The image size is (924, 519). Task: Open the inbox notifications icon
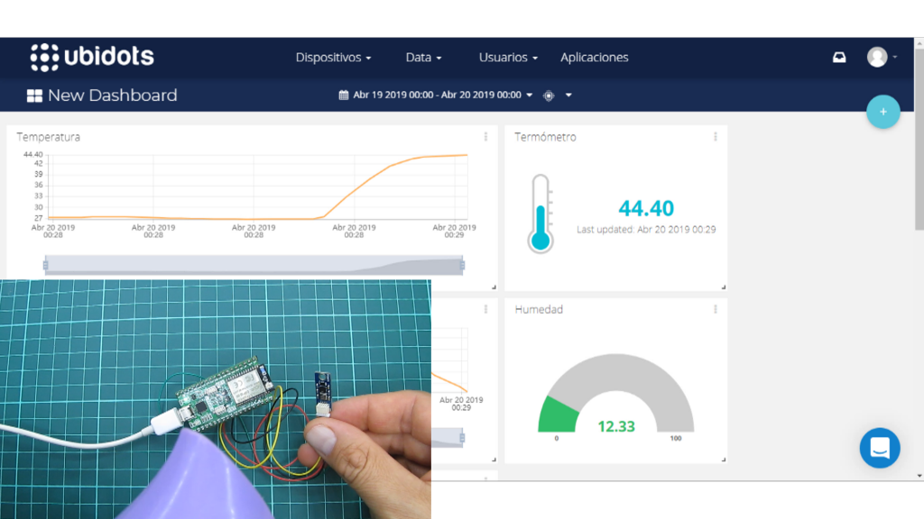tap(839, 58)
